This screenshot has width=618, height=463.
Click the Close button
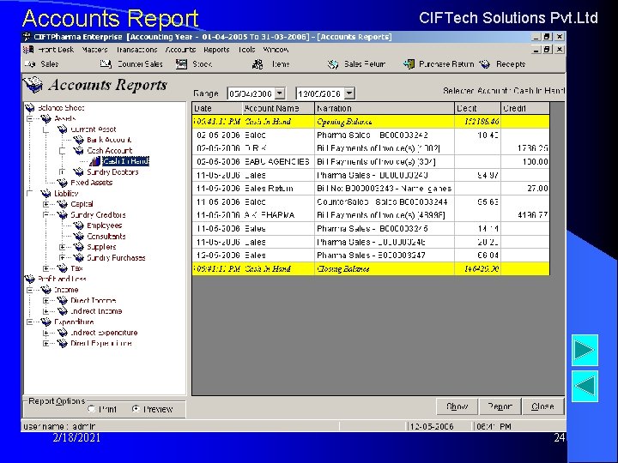click(x=542, y=406)
